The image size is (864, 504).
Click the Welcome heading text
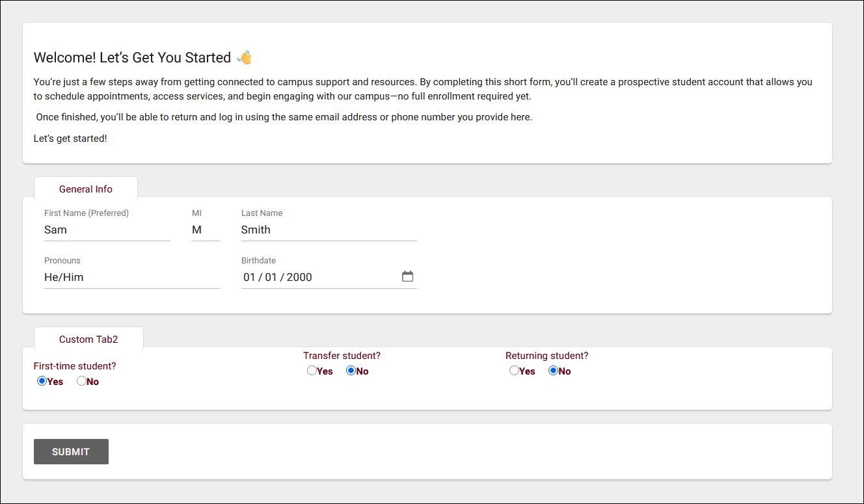tap(132, 57)
